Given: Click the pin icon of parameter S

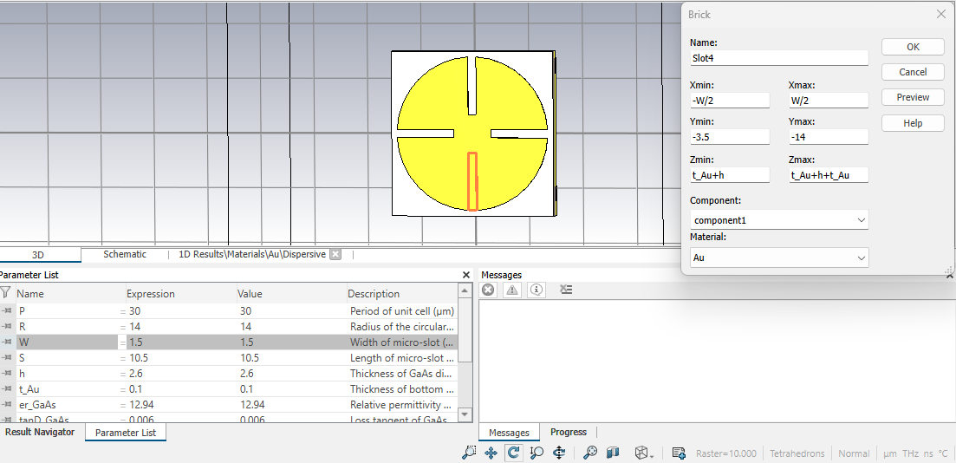Looking at the screenshot, I should click(7, 357).
